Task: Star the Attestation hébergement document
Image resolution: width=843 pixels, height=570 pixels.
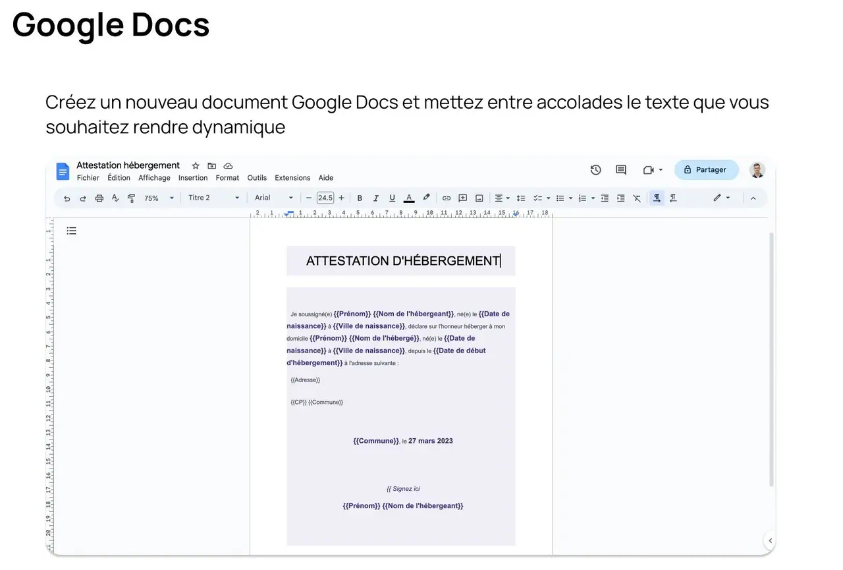Action: point(196,166)
